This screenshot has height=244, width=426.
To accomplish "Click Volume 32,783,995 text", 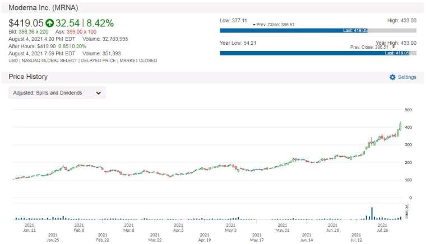I will click(105, 39).
